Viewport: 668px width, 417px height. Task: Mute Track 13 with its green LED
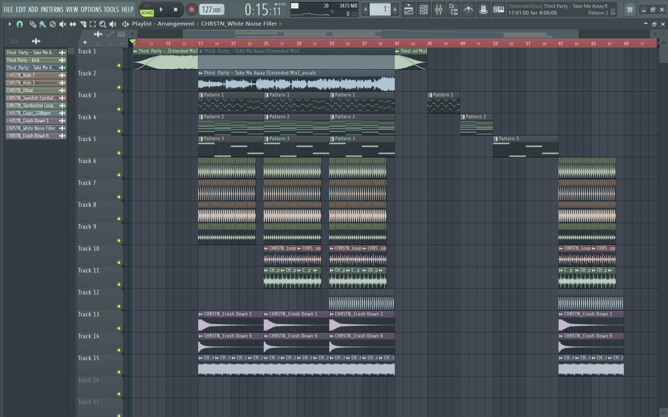119,328
